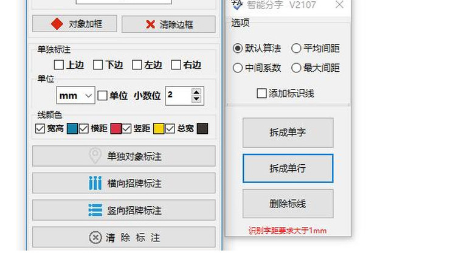
Task: Enable the 上边 checkbox
Action: (x=59, y=64)
